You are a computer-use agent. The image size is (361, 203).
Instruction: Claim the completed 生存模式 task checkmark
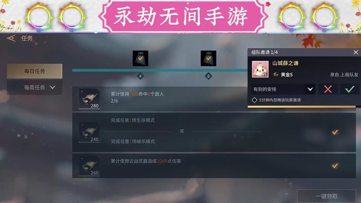335,132
